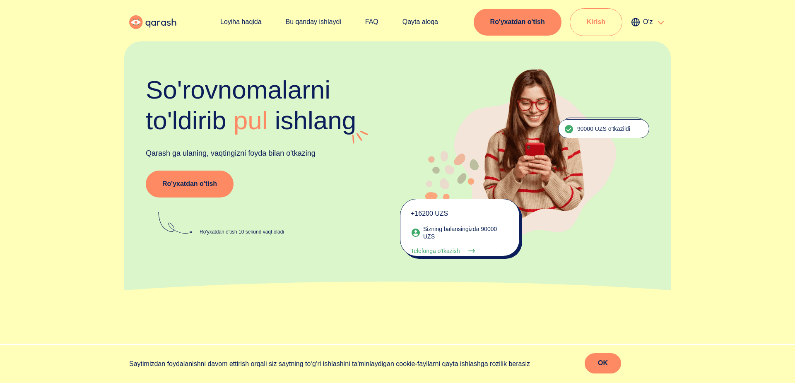This screenshot has width=795, height=383.
Task: Click the green user balance icon
Action: 416,233
